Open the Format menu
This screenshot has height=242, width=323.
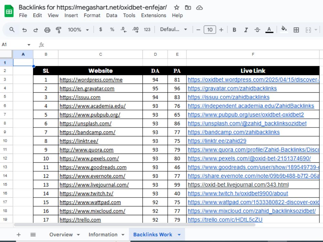(x=92, y=15)
